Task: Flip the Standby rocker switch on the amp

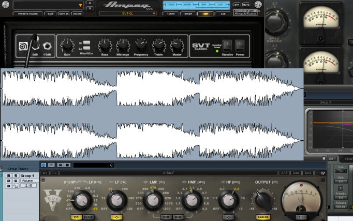Action: [x=227, y=46]
